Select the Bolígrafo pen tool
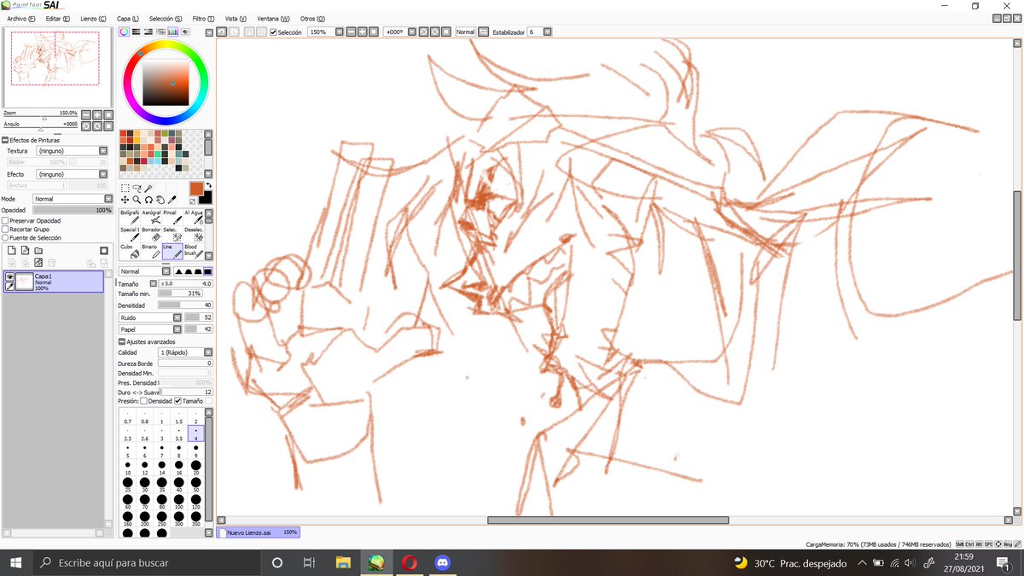The width and height of the screenshot is (1024, 576). coord(130,217)
